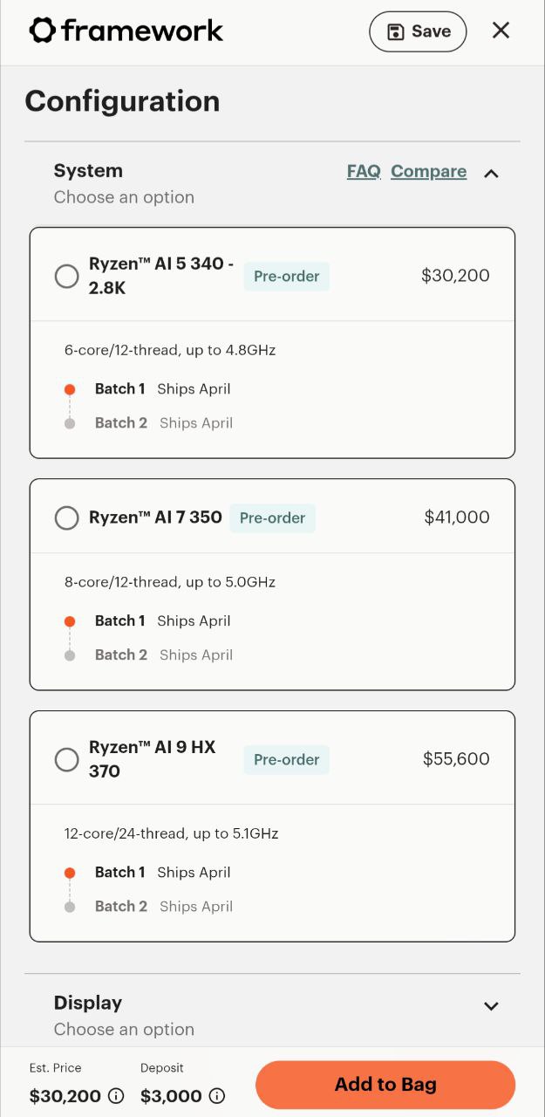Screen dimensions: 545x1117
Task: Select Ryzen AI 5 340 radio button
Action: [66, 277]
